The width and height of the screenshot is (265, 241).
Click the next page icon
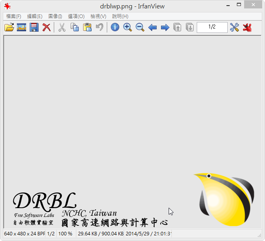[190, 27]
